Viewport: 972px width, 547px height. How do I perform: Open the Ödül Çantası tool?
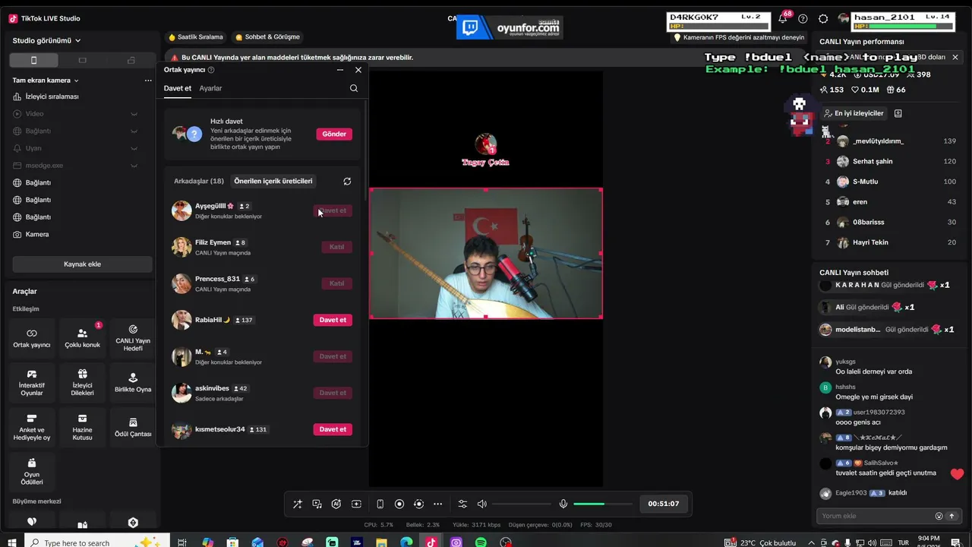133,428
